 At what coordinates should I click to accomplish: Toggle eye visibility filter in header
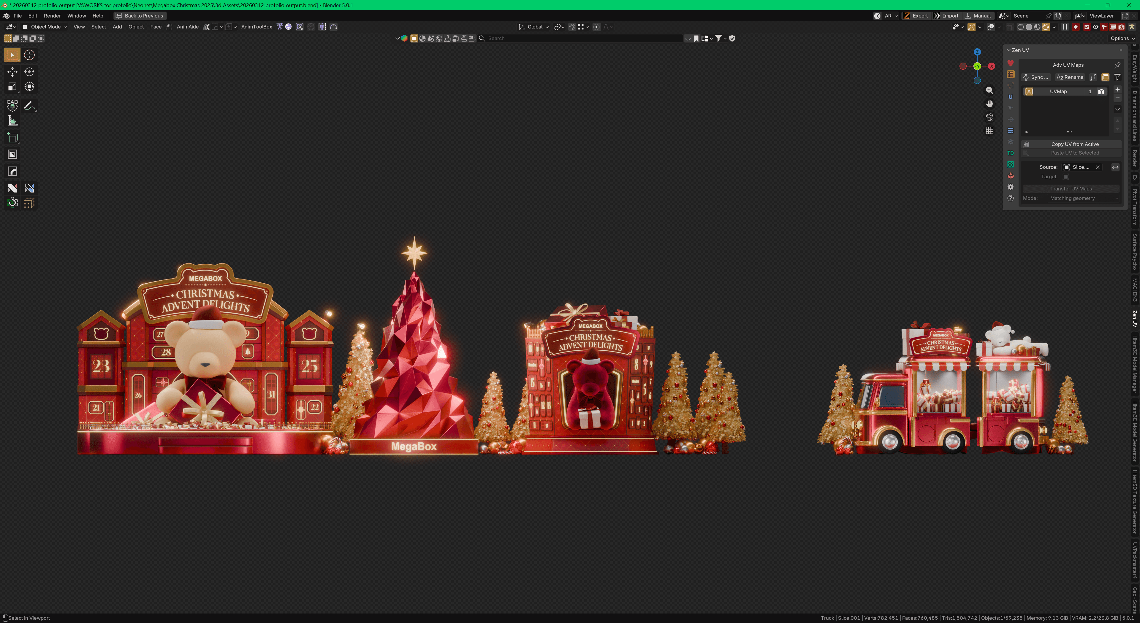tap(1095, 27)
